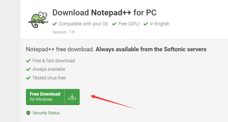Click the Free & fast download text
Image resolution: width=228 pixels, height=122 pixels.
[53, 61]
